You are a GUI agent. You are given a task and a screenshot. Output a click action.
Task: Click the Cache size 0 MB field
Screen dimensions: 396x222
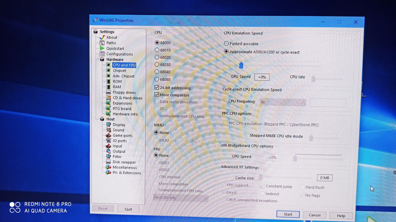pos(325,178)
